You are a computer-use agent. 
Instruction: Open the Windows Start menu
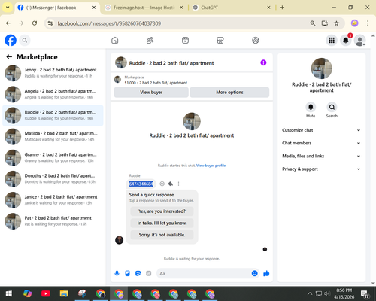click(9, 293)
